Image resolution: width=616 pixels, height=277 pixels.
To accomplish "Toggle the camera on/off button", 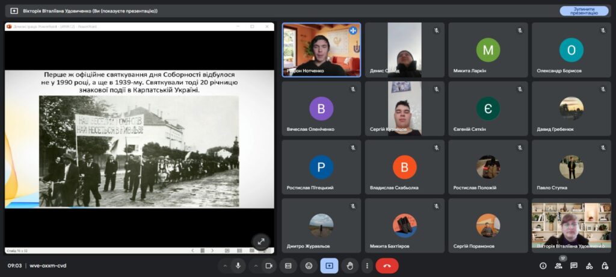I will pos(269,266).
